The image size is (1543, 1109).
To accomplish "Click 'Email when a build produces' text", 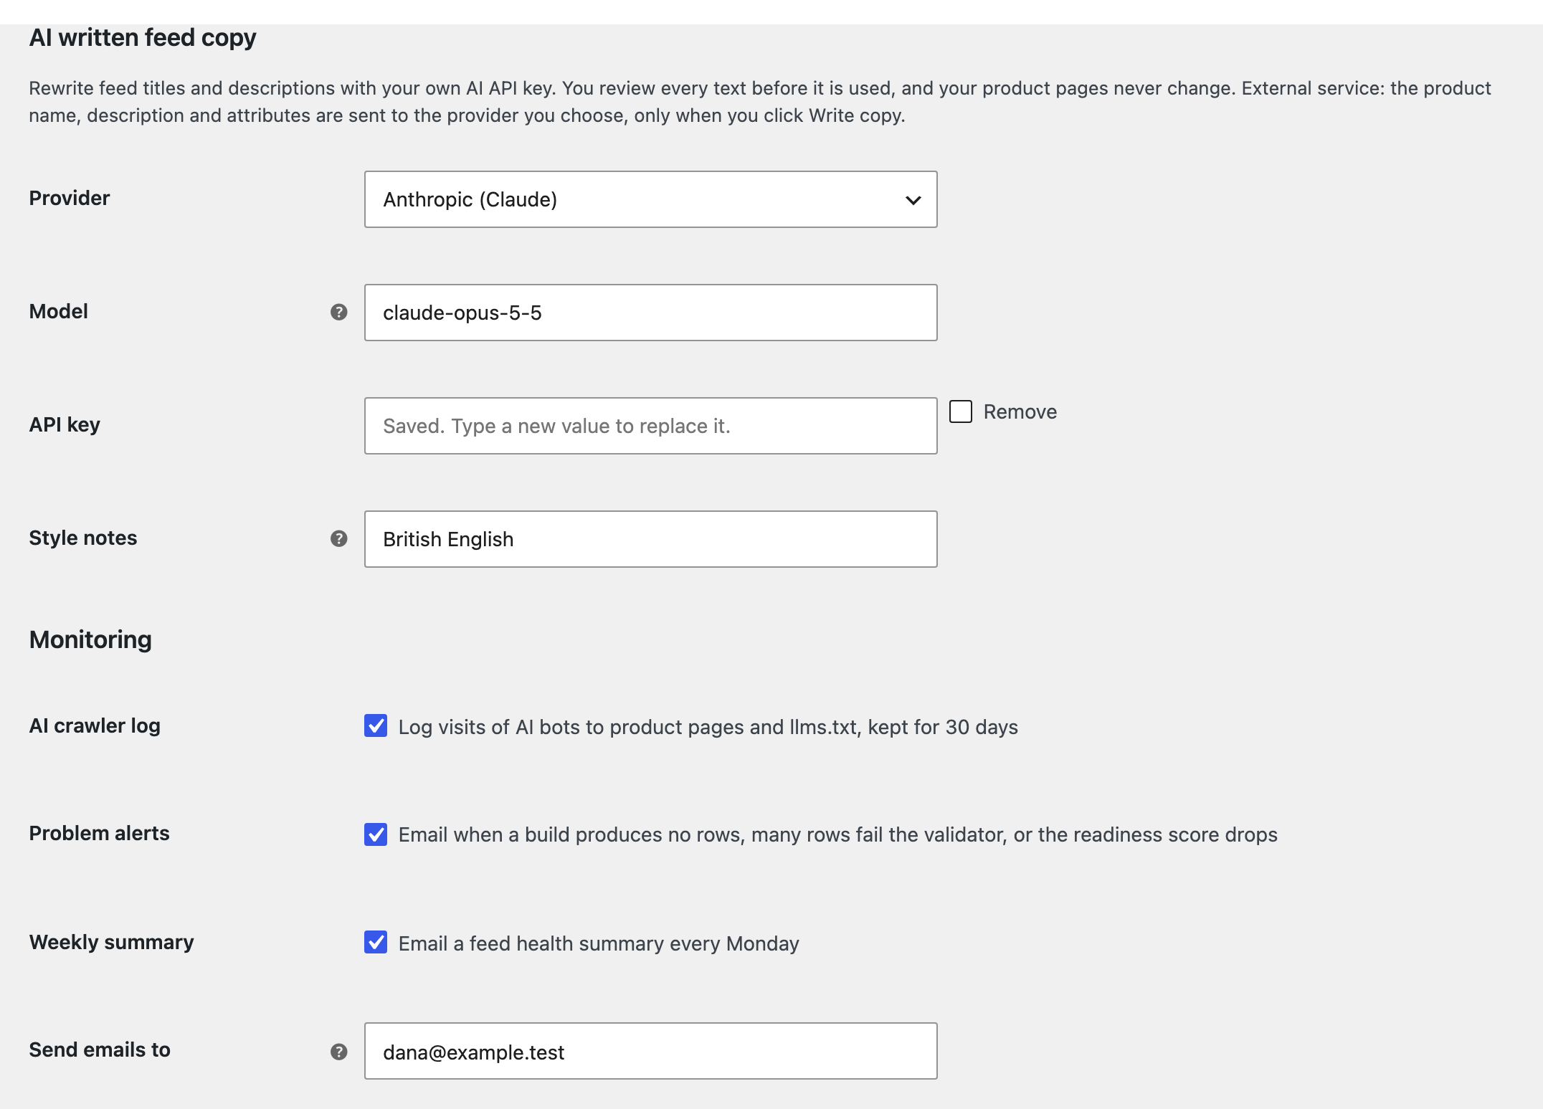I will [837, 834].
